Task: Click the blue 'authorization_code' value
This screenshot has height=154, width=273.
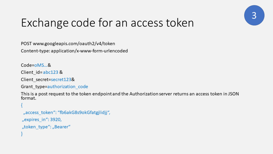Action: click(68, 87)
